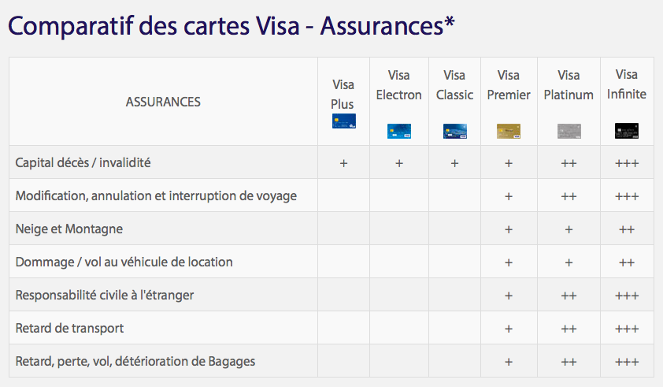Click Visa Platinum ++ in Retard de transport row
The width and height of the screenshot is (663, 387).
pos(569,329)
